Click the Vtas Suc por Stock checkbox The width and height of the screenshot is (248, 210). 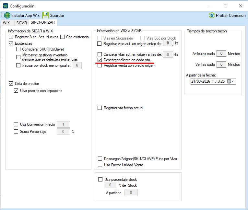[x=142, y=38]
